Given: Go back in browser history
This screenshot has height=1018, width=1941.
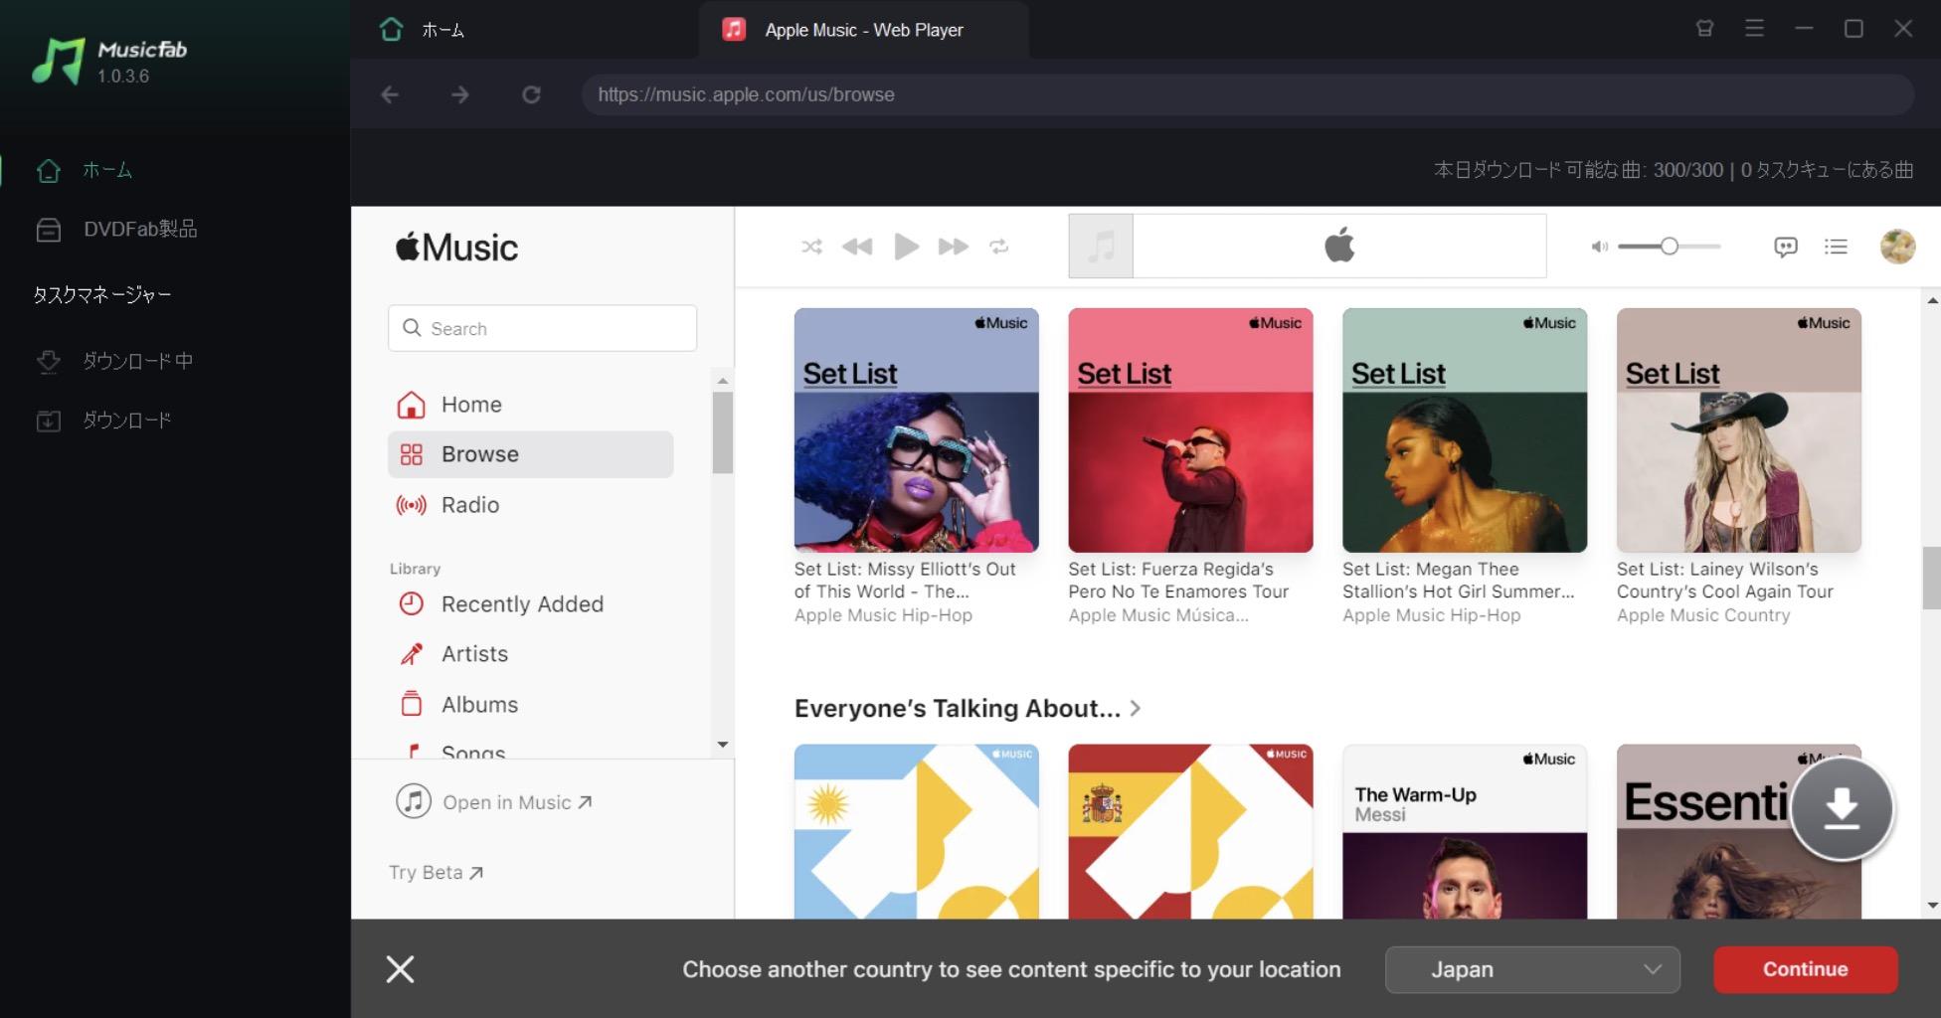Looking at the screenshot, I should [x=390, y=94].
